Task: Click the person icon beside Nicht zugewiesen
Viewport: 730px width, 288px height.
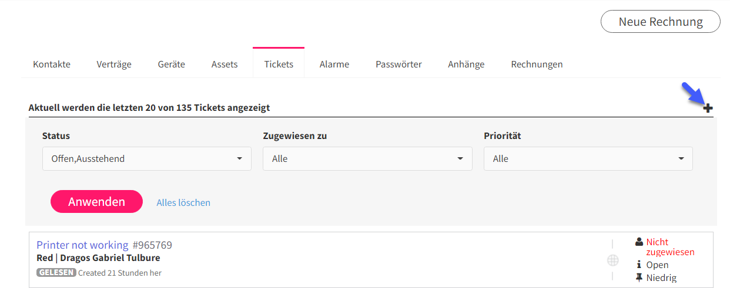Action: coord(639,242)
